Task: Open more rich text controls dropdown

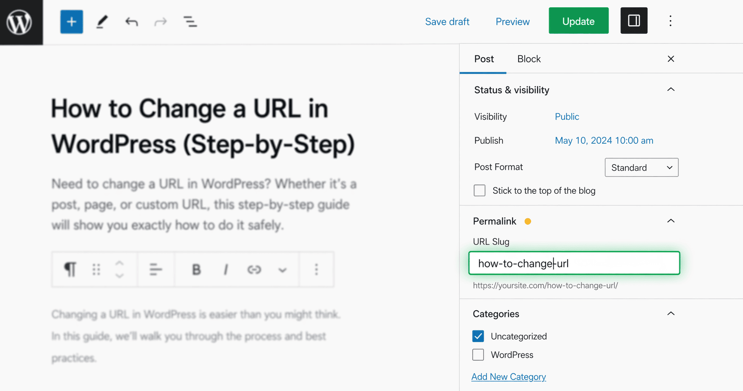Action: 282,270
